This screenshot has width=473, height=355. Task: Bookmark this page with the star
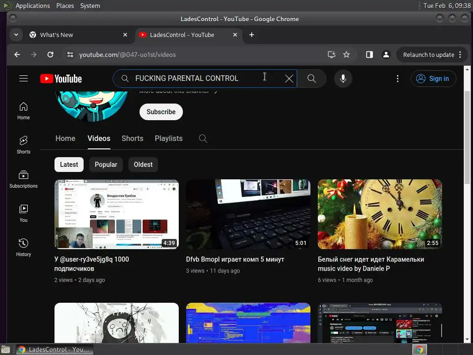pos(346,55)
